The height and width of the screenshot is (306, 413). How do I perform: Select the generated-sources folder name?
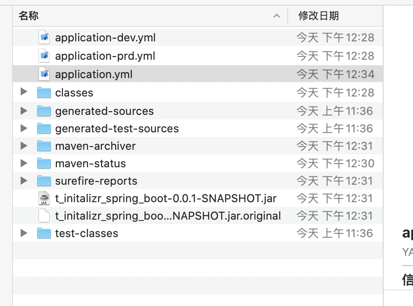coord(104,111)
